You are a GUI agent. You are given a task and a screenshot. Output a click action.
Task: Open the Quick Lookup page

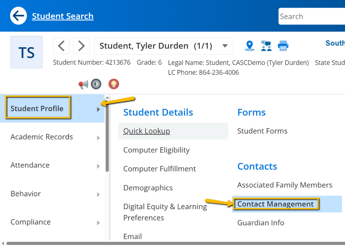tap(146, 131)
